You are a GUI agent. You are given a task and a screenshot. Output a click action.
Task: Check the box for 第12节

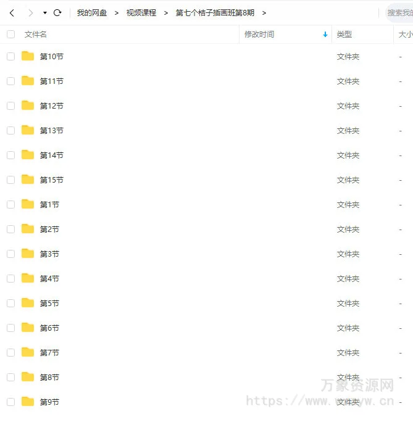10,106
